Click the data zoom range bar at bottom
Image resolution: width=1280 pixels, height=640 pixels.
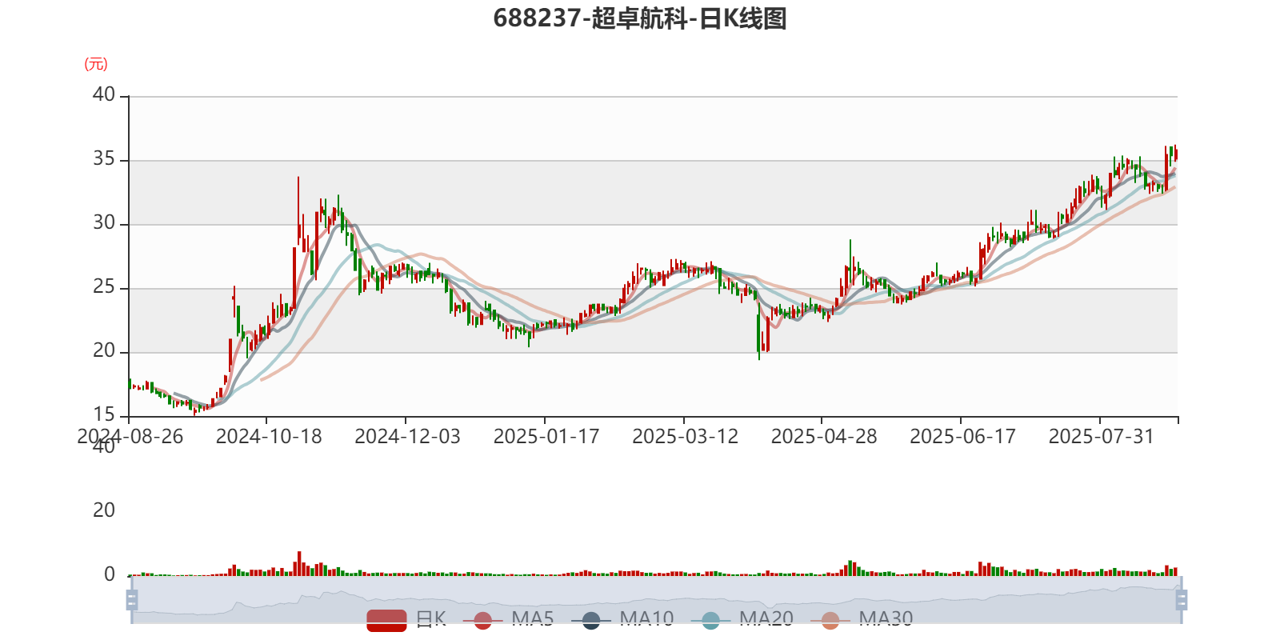656,599
